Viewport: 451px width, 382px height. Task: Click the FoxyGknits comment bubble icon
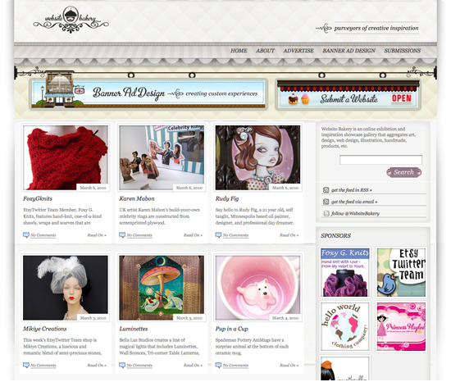pos(26,235)
